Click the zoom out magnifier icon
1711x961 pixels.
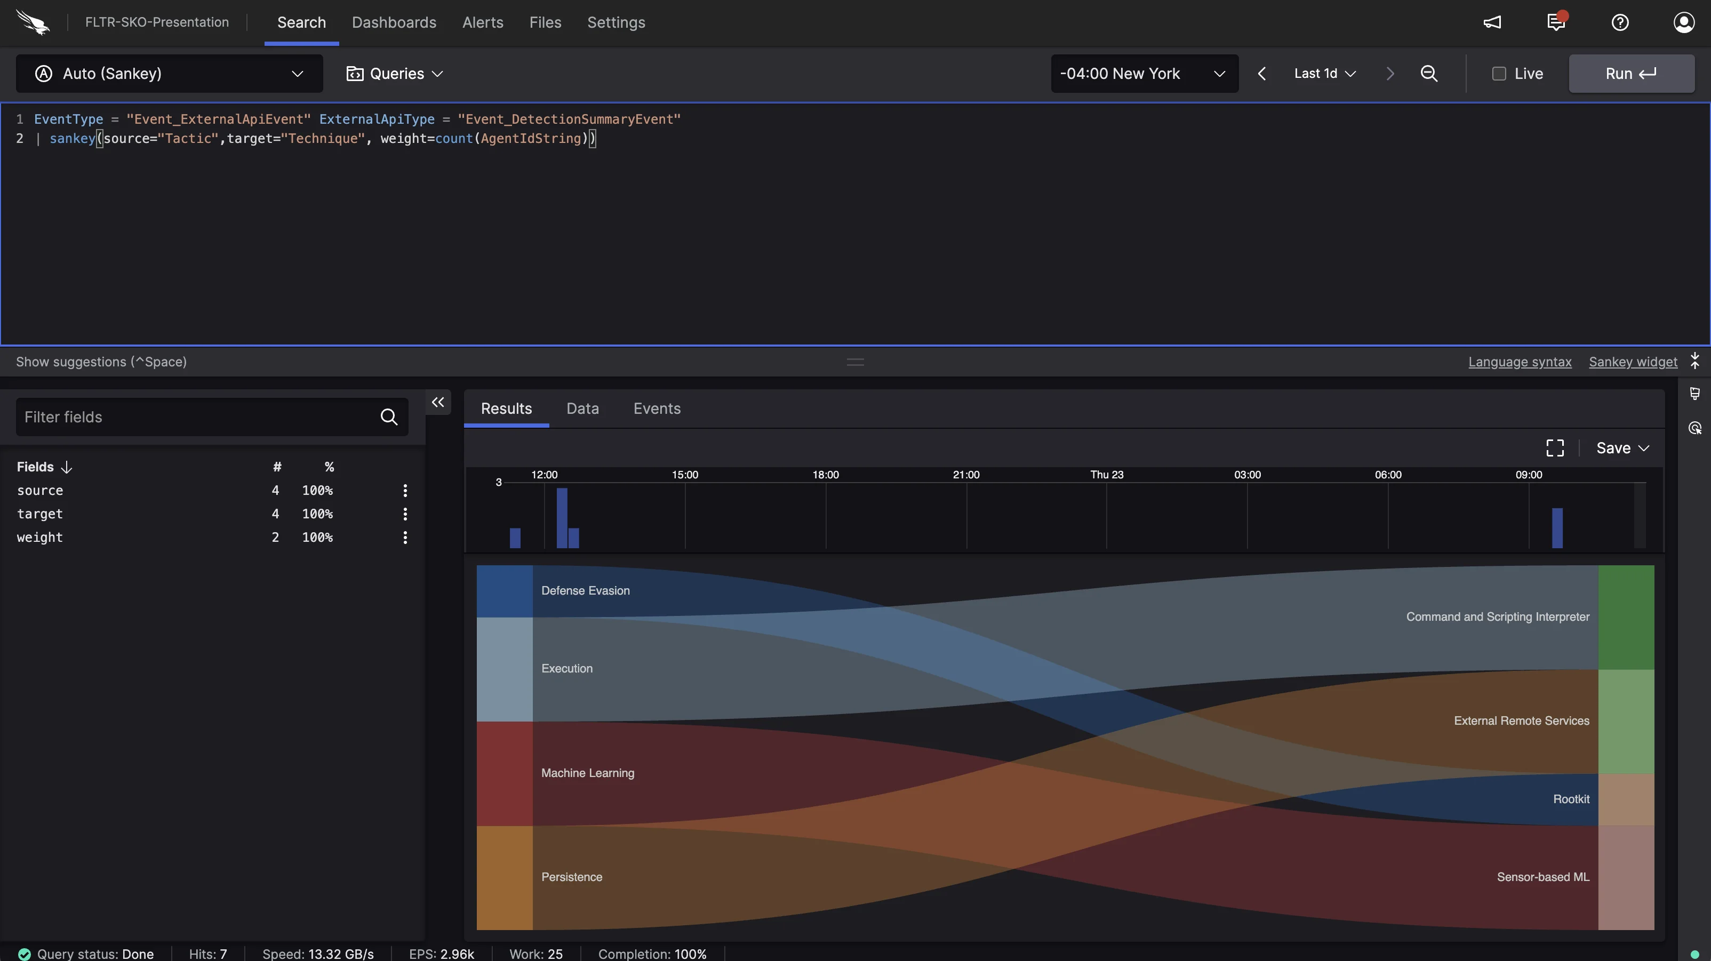(x=1429, y=74)
